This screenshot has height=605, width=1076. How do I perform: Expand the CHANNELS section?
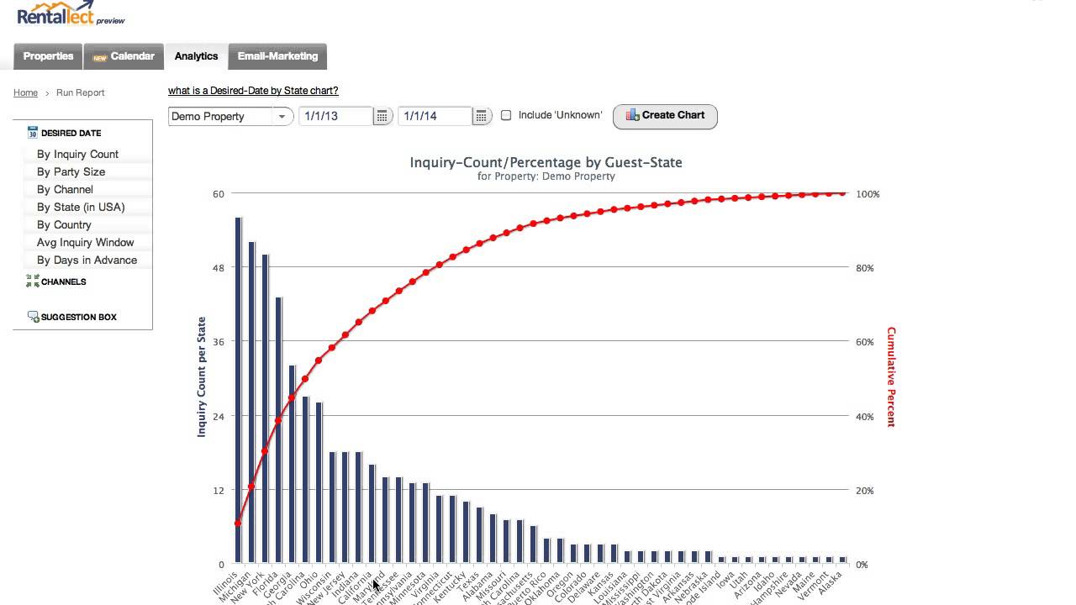pyautogui.click(x=64, y=281)
